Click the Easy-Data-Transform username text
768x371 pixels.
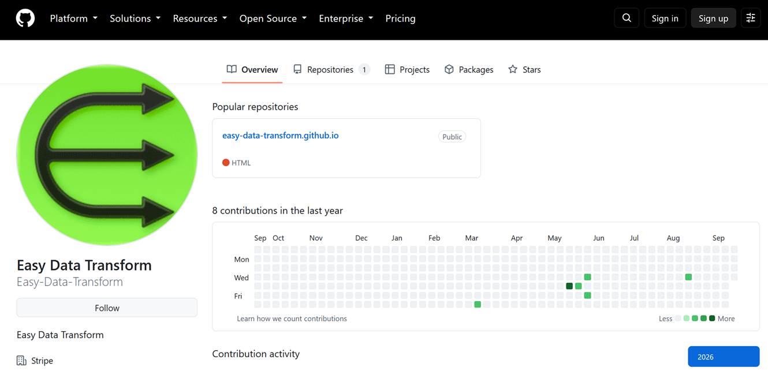coord(70,282)
